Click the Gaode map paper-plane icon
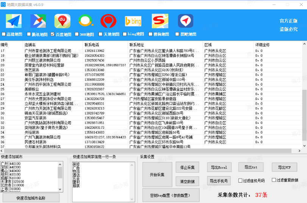Image resolution: width=307 pixels, height=203 pixels. (x=14, y=21)
